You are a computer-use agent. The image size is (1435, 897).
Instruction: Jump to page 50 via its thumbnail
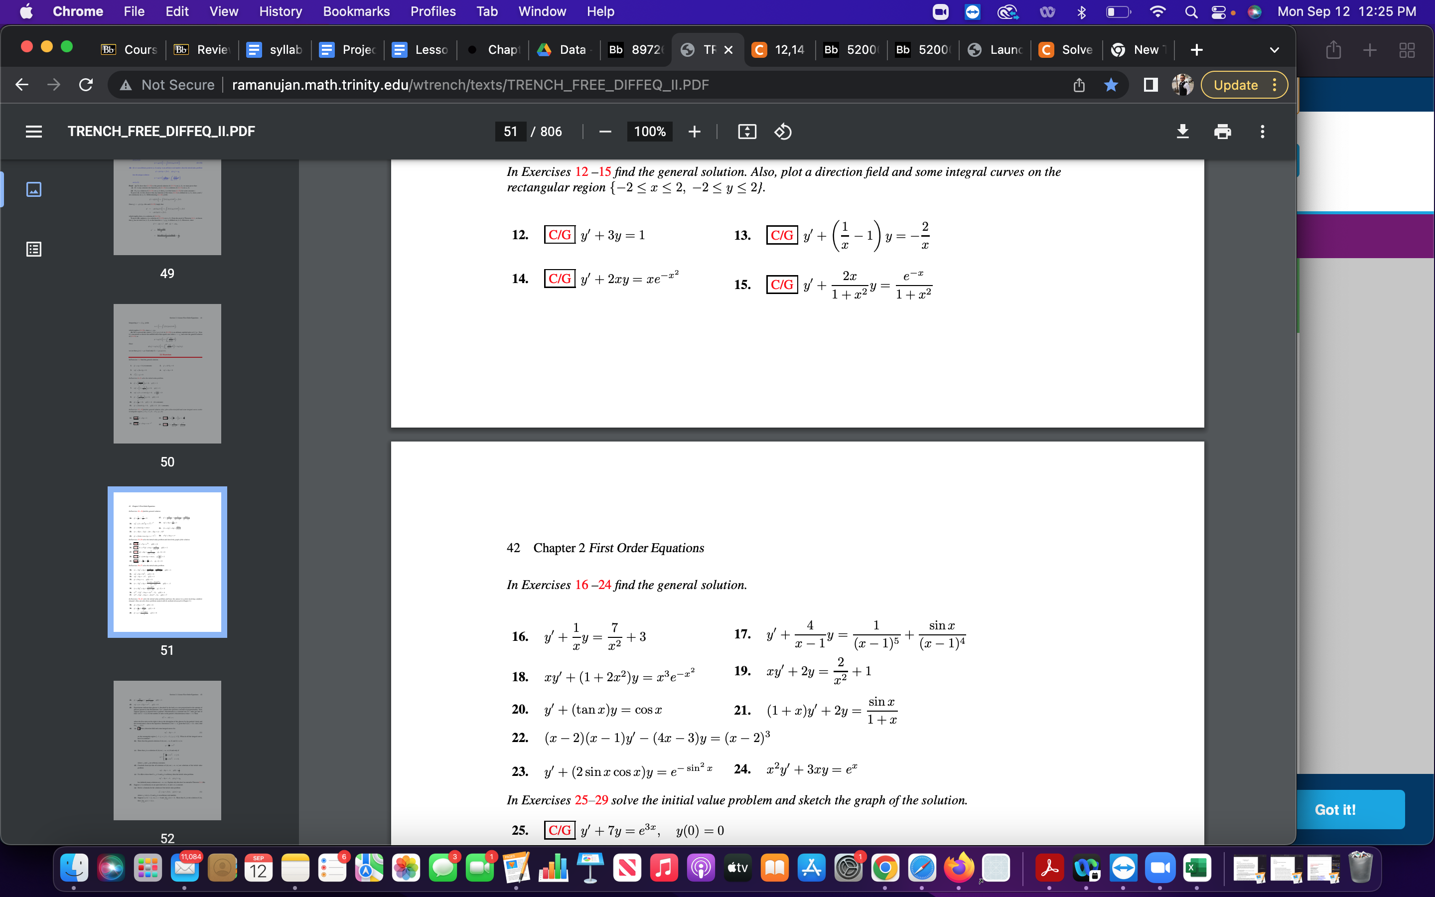tap(167, 374)
